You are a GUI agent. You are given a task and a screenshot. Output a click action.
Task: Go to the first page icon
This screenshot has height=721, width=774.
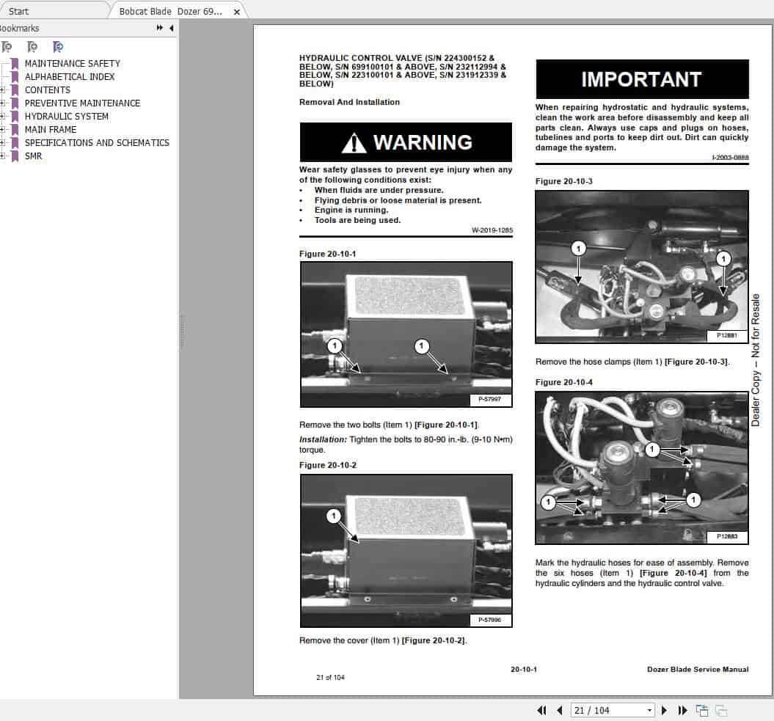pos(541,710)
